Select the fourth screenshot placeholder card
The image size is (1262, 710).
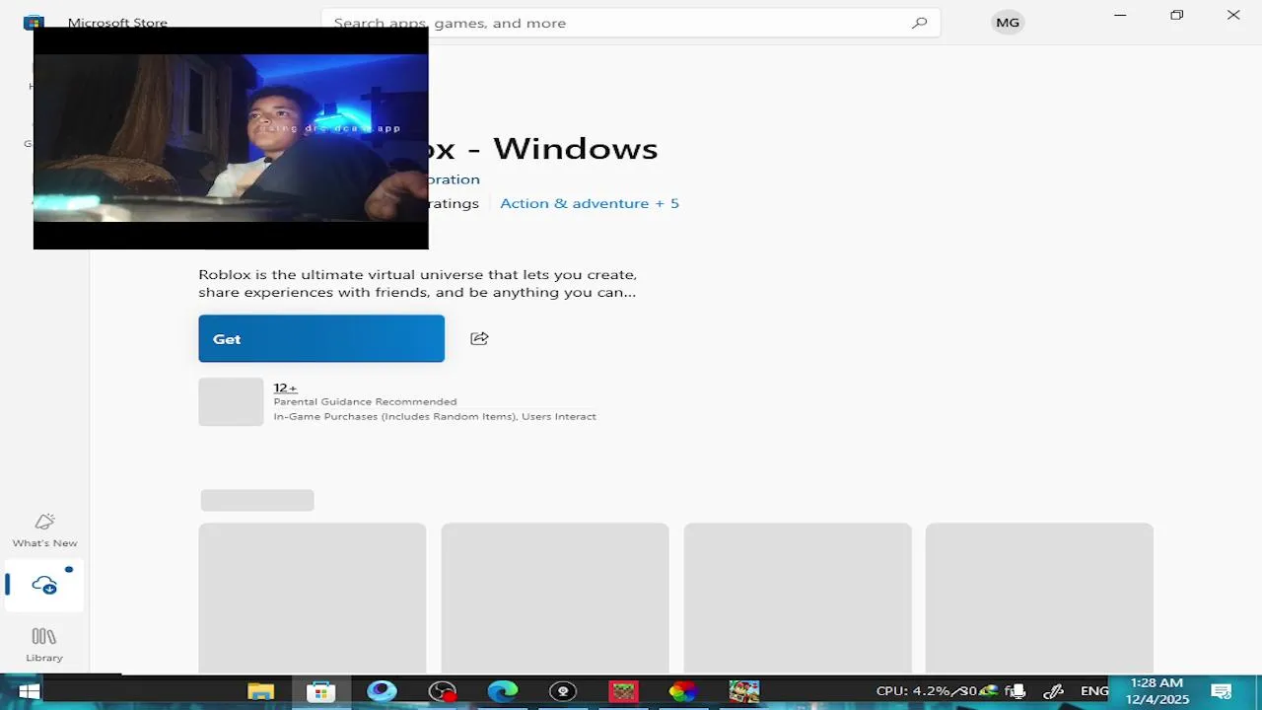1039,598
